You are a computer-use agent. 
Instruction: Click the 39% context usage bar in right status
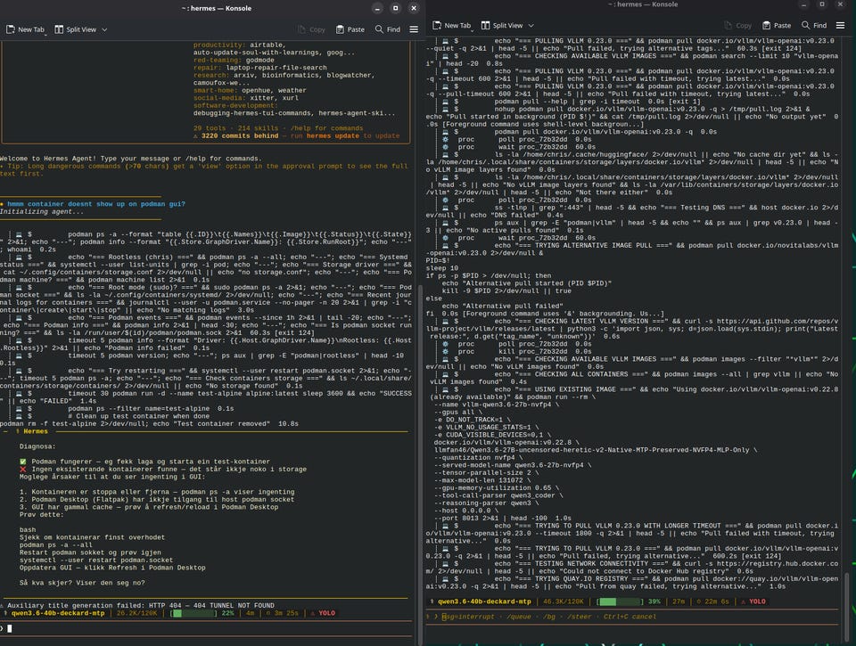tap(621, 601)
